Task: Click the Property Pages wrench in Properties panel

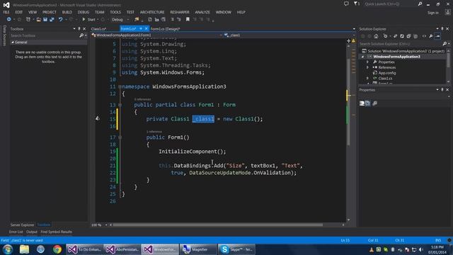Action: (375, 103)
